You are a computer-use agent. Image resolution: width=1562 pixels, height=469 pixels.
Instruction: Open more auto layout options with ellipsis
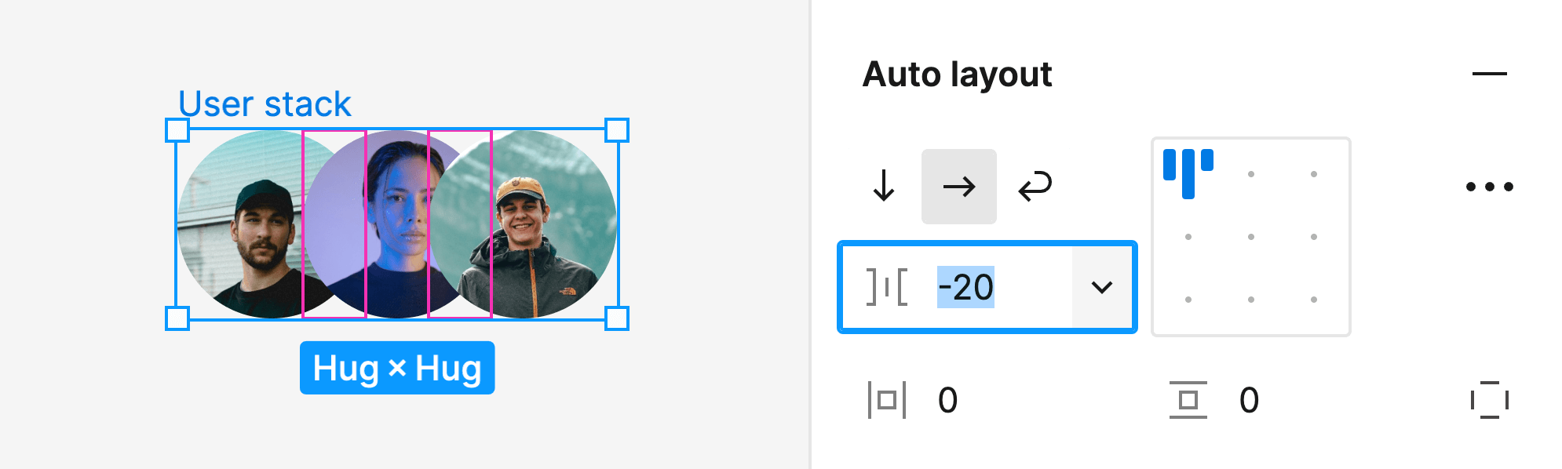coord(1488,186)
